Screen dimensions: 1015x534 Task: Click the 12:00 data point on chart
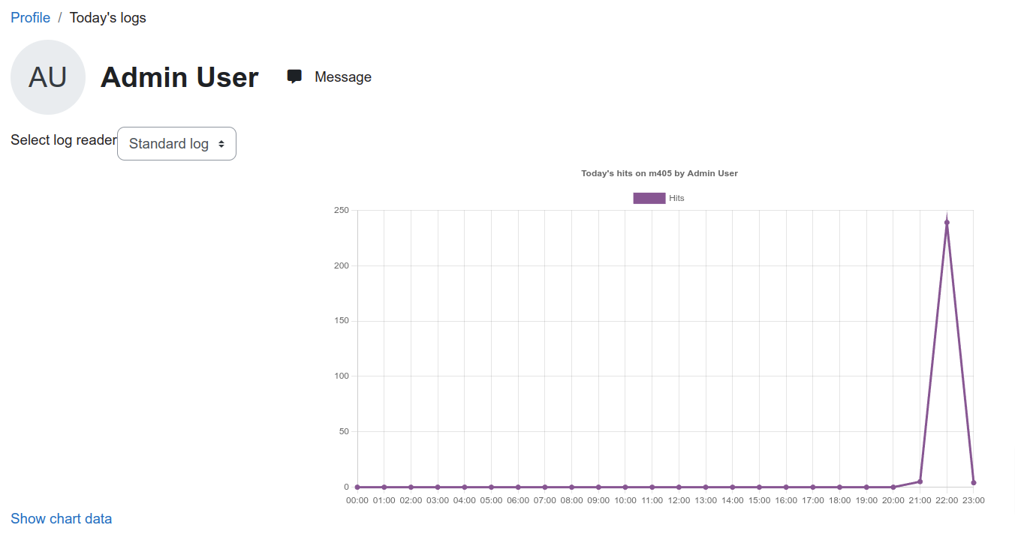pyautogui.click(x=679, y=487)
